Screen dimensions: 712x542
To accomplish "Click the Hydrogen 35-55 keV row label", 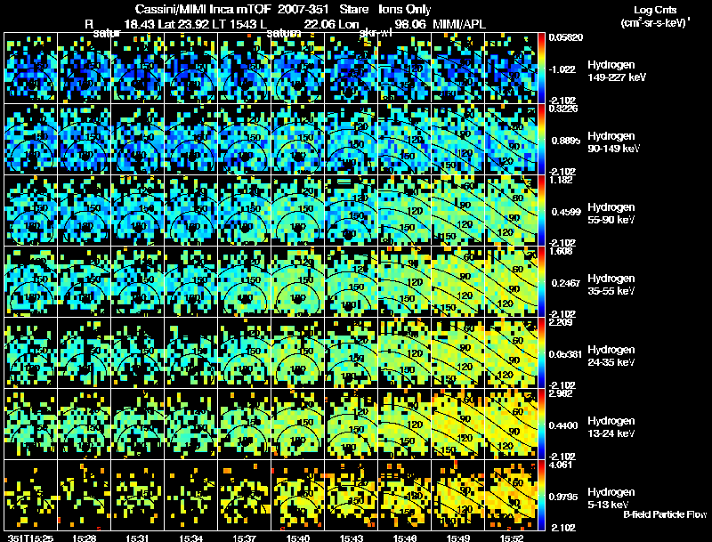I will [611, 285].
